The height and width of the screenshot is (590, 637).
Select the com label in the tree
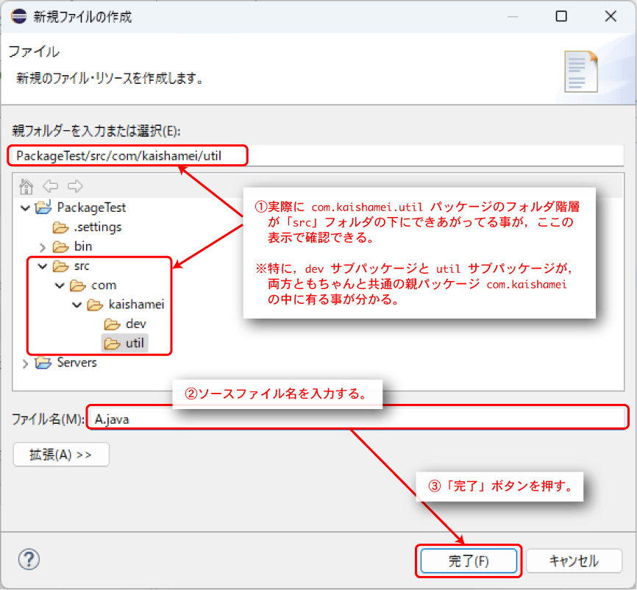pos(104,285)
